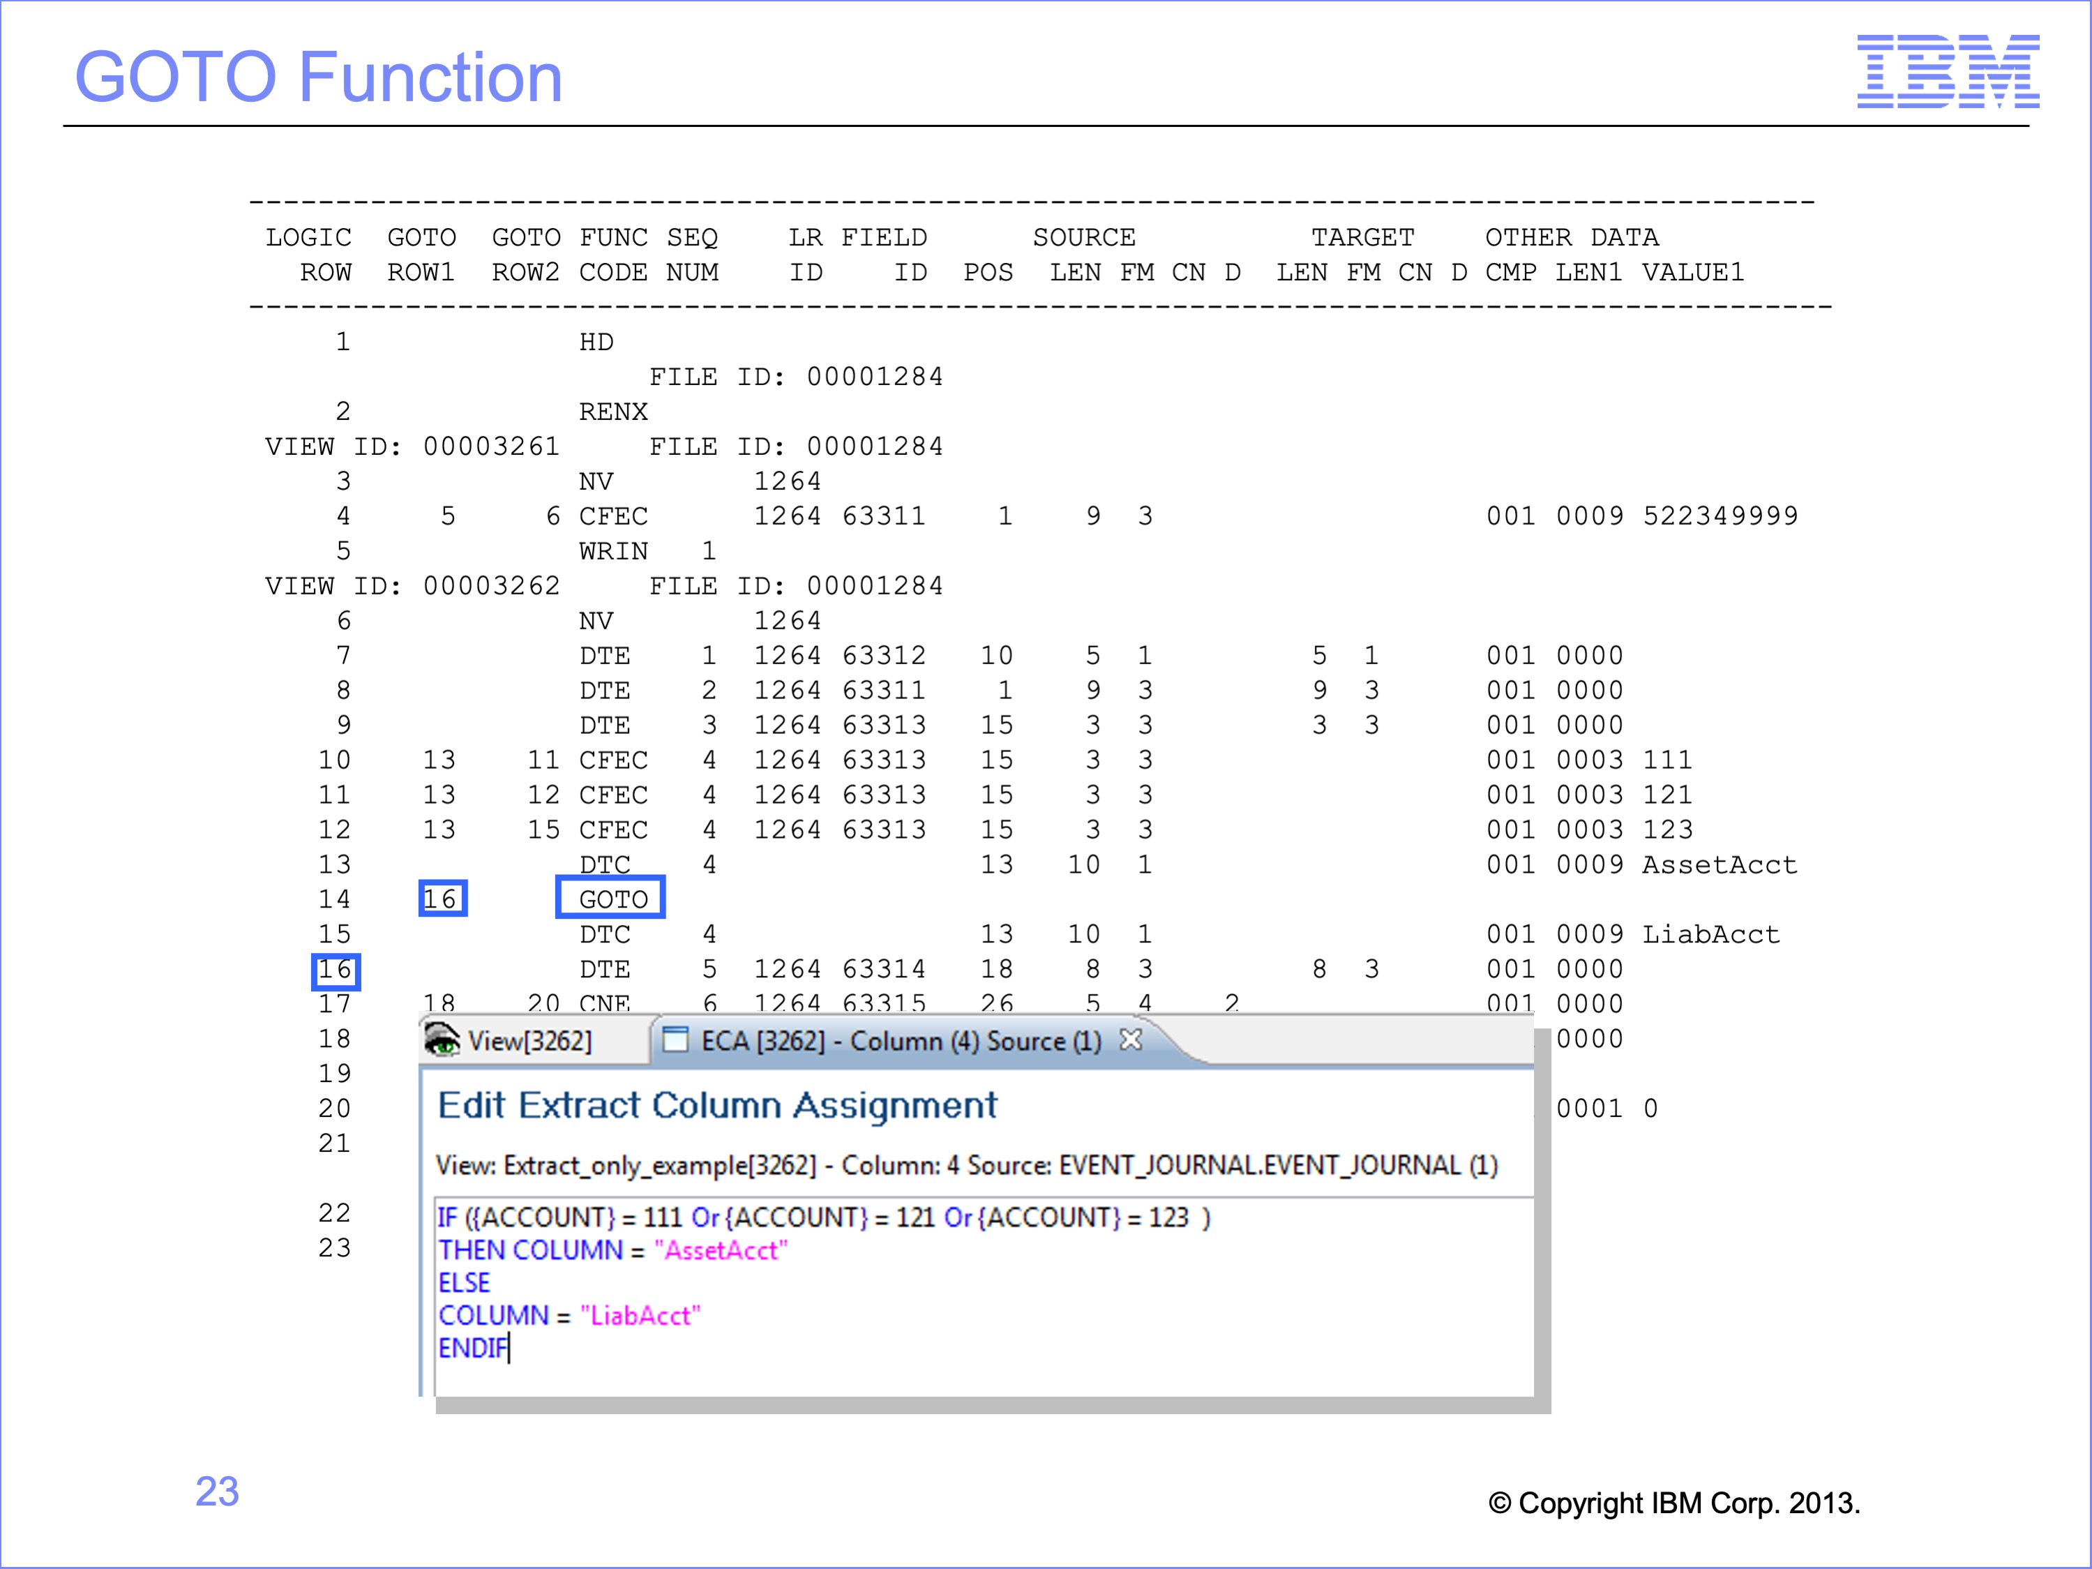
Task: Click the AssetAcct value in row 13
Action: tap(1718, 864)
